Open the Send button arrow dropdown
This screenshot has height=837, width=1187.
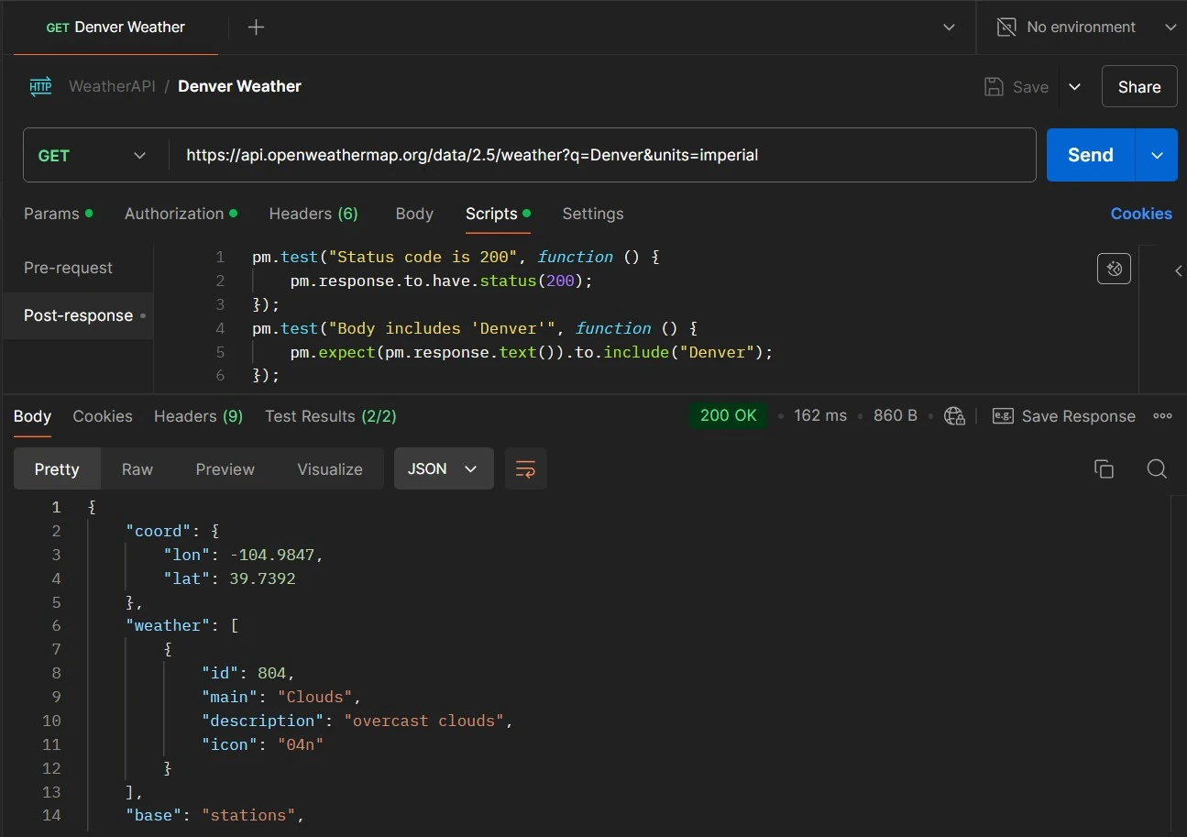1158,156
